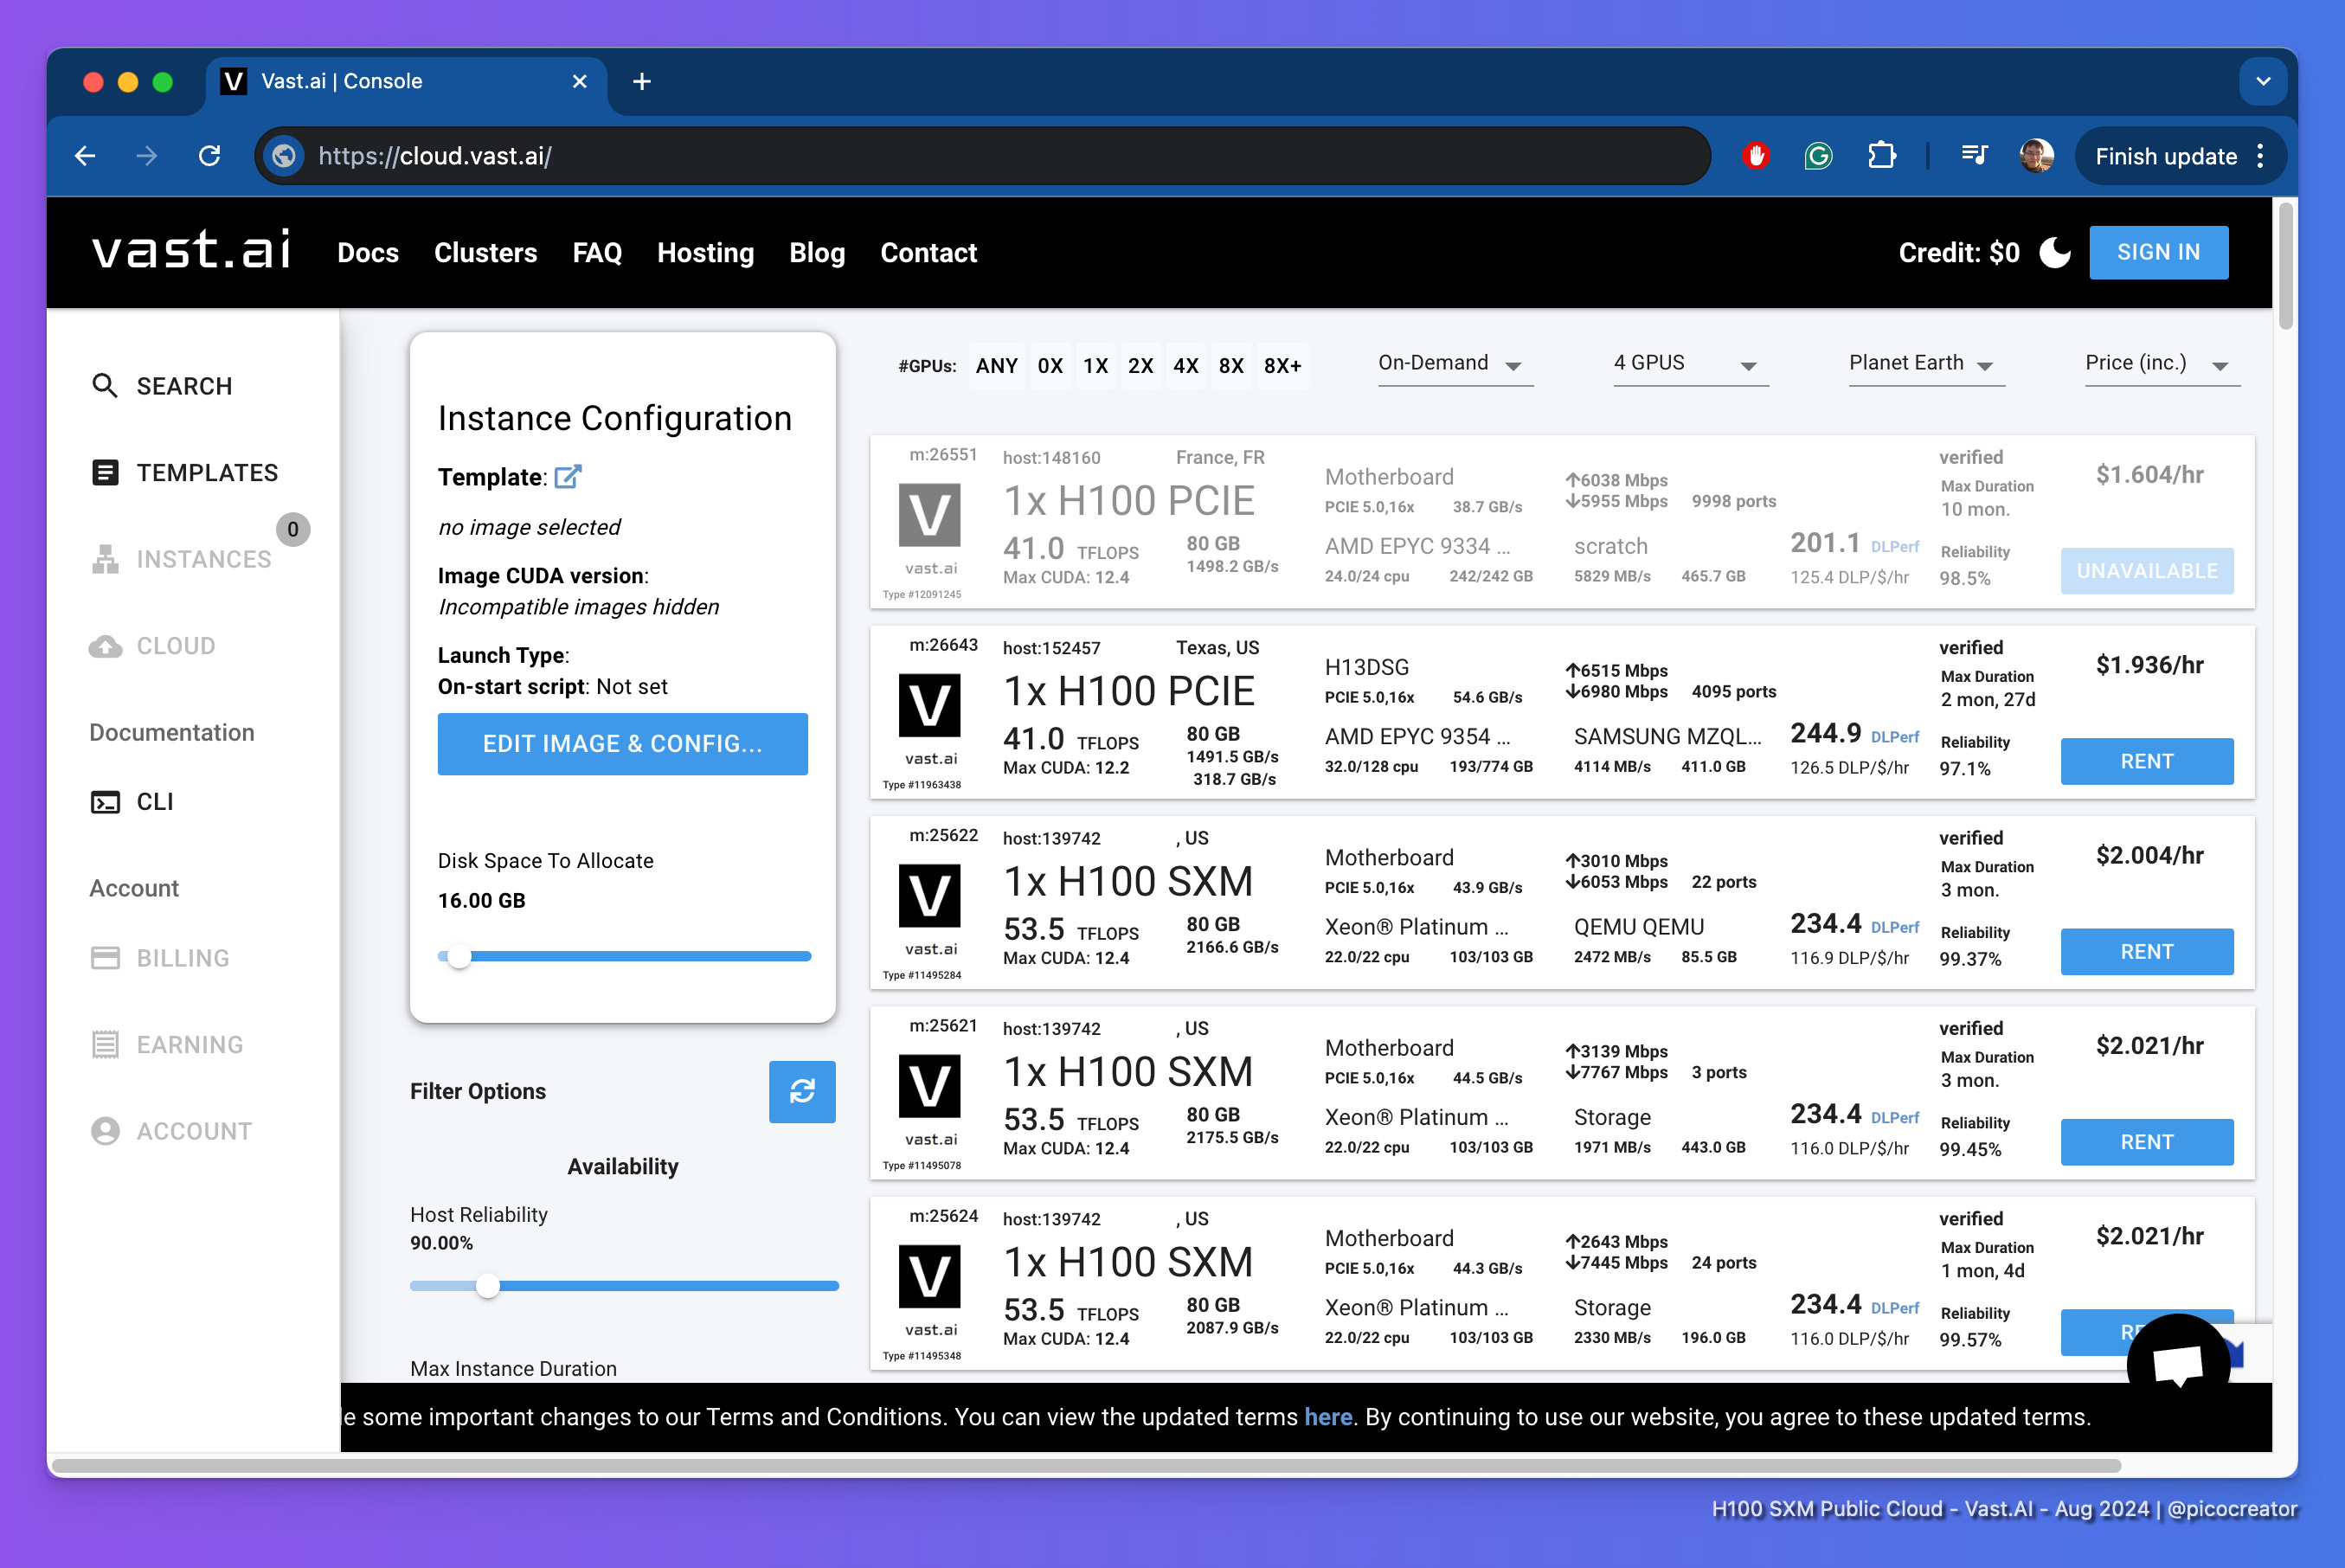Screen dimensions: 2345x1568
Task: Click Grammarly extension icon in toolbar
Action: tap(1818, 156)
